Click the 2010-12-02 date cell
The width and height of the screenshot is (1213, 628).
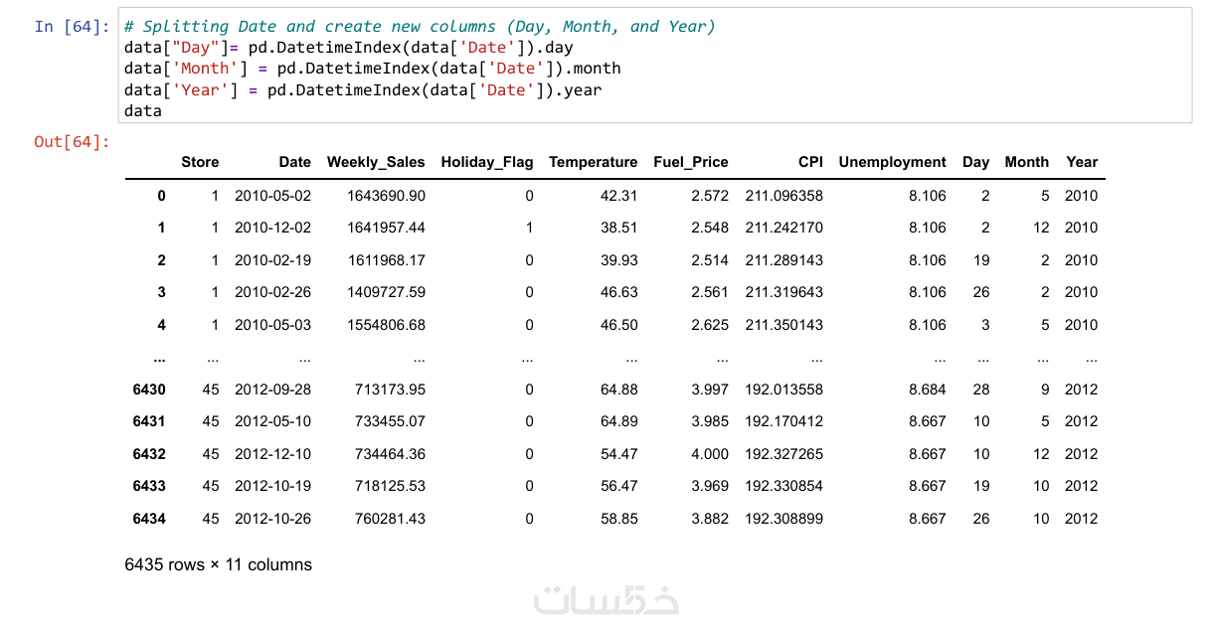click(272, 228)
